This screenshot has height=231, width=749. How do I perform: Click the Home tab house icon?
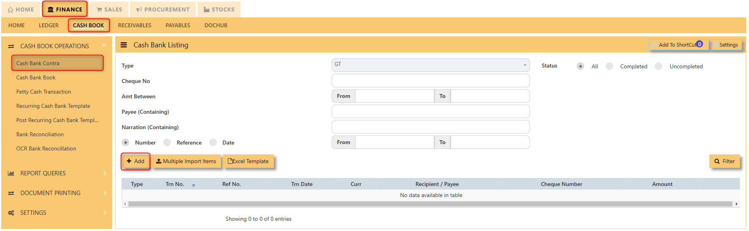click(11, 10)
